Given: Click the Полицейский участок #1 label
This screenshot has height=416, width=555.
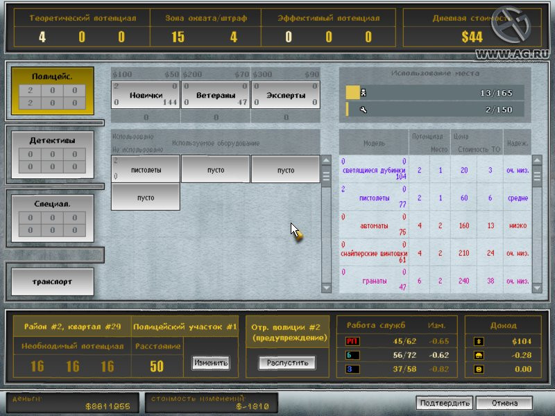Looking at the screenshot, I should (185, 327).
